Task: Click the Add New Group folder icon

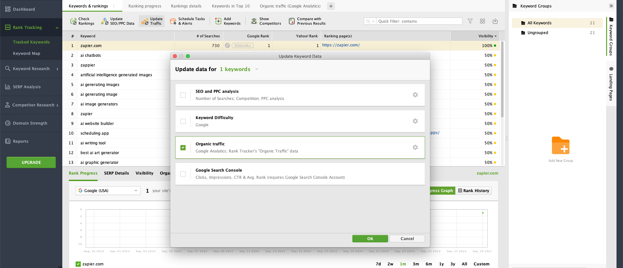Action: click(561, 146)
